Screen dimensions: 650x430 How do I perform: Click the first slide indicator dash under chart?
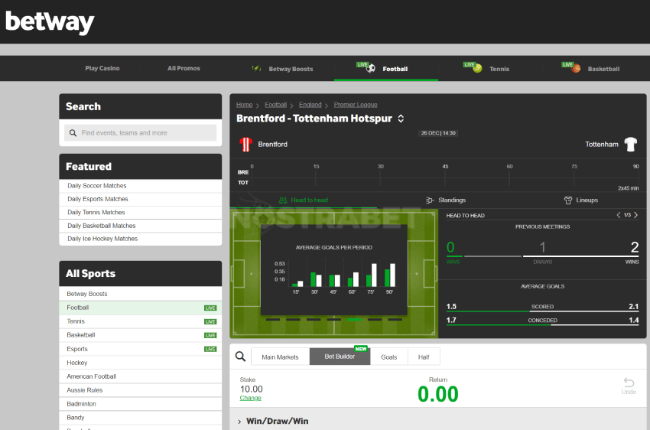(273, 320)
